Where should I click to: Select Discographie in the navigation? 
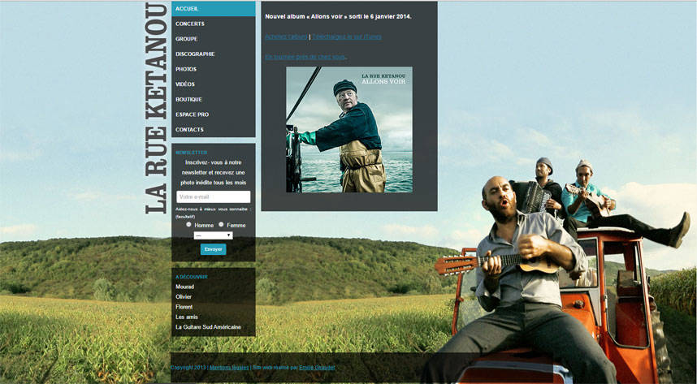(x=214, y=54)
